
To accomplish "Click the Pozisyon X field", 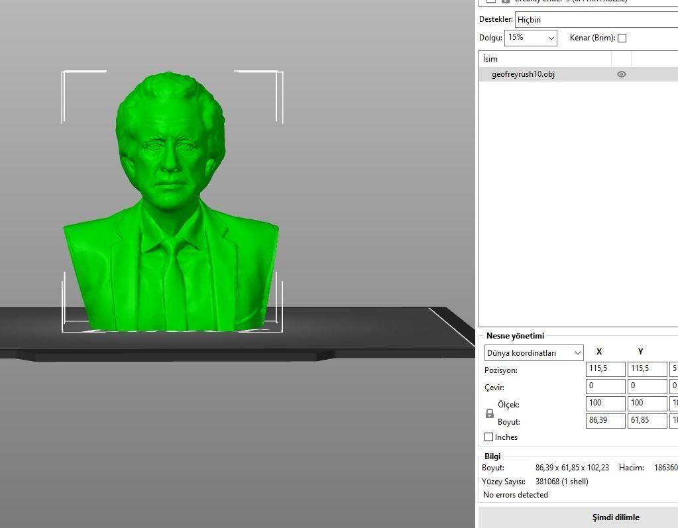I will (605, 369).
